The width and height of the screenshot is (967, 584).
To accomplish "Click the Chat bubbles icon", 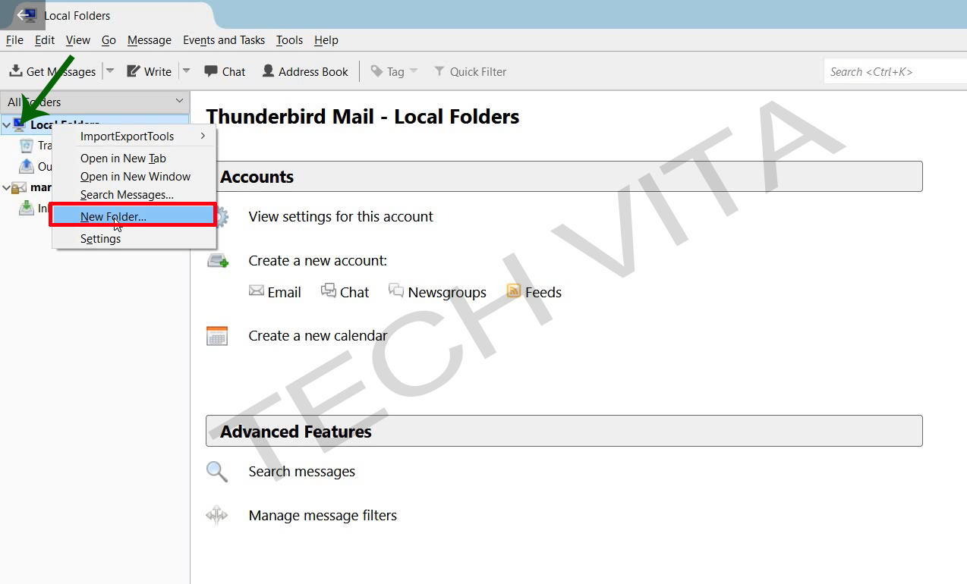I will tap(329, 290).
